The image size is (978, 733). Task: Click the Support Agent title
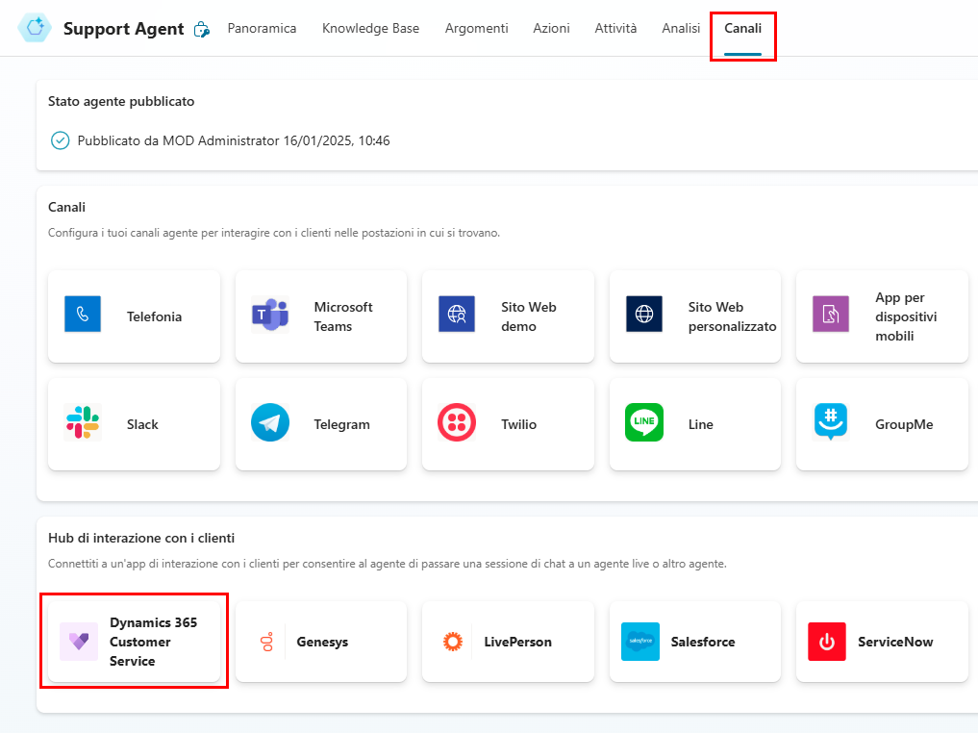(123, 29)
